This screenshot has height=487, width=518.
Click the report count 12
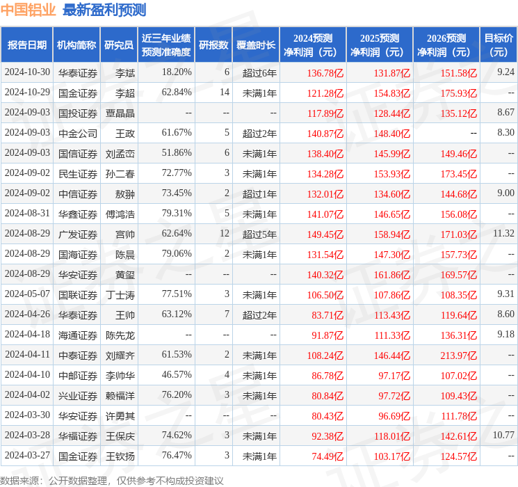pyautogui.click(x=225, y=234)
